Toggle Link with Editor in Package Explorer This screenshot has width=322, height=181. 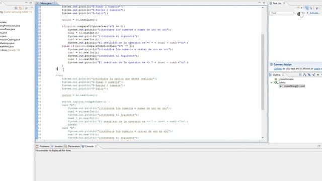pos(21,8)
